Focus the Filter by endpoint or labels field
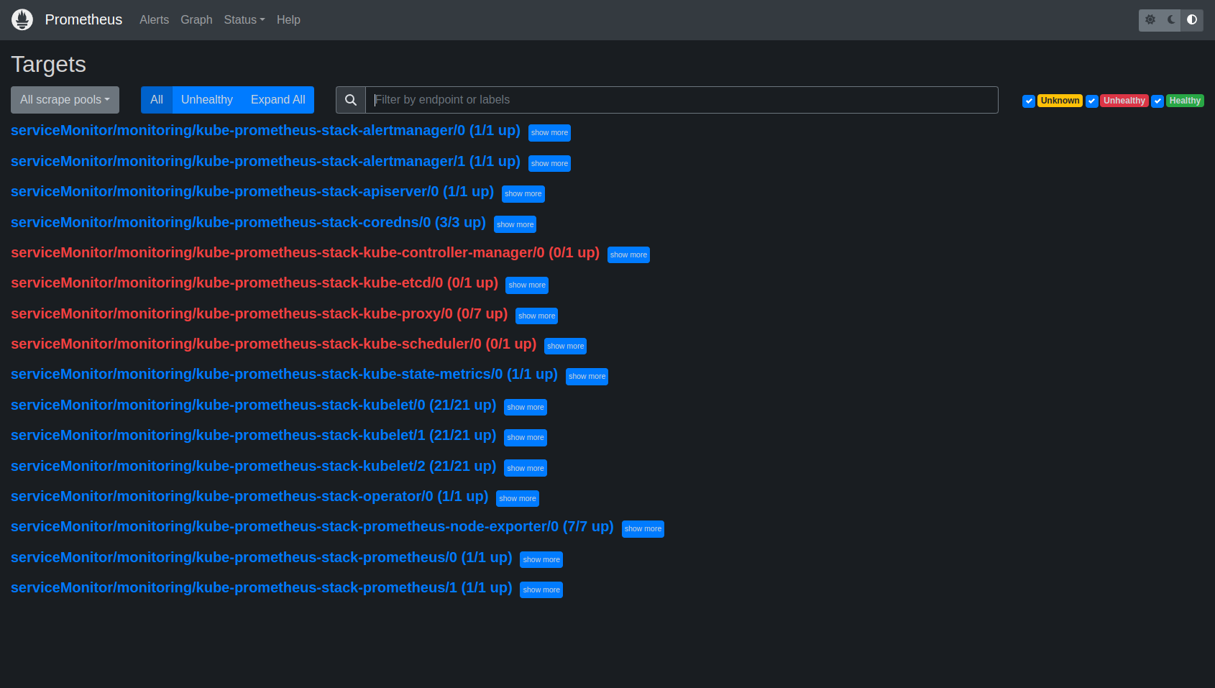Image resolution: width=1215 pixels, height=688 pixels. click(682, 100)
